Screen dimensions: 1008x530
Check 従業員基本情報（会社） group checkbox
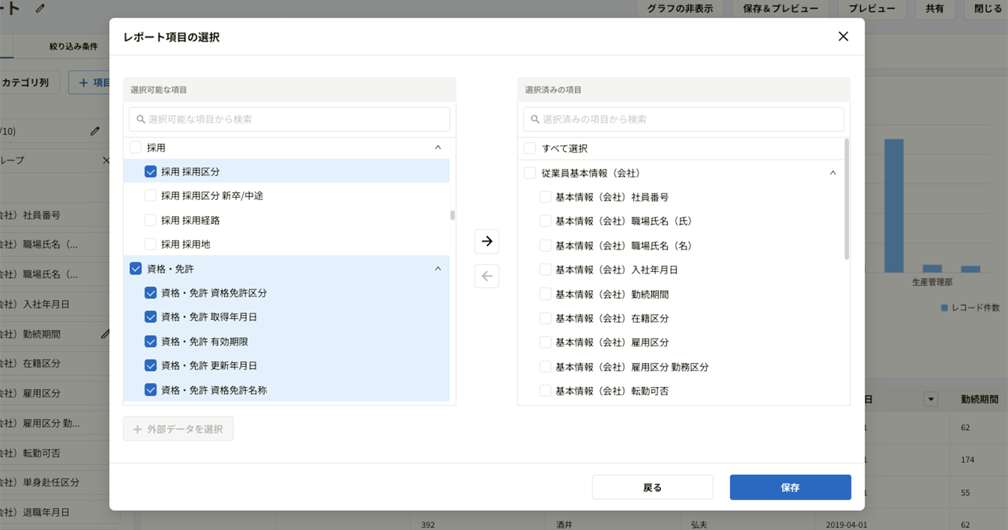click(x=530, y=173)
